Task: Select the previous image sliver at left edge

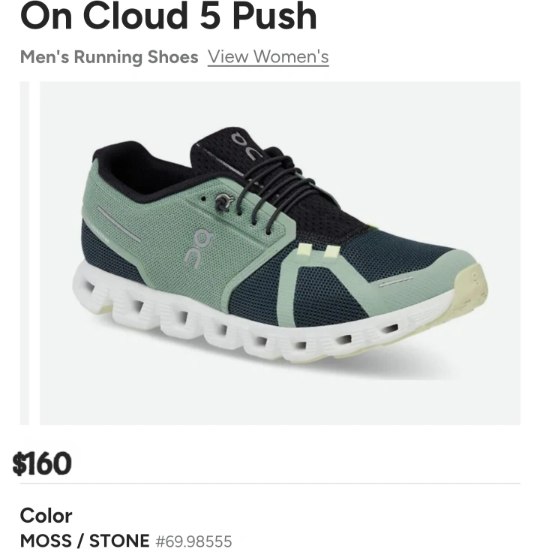Action: [25, 253]
